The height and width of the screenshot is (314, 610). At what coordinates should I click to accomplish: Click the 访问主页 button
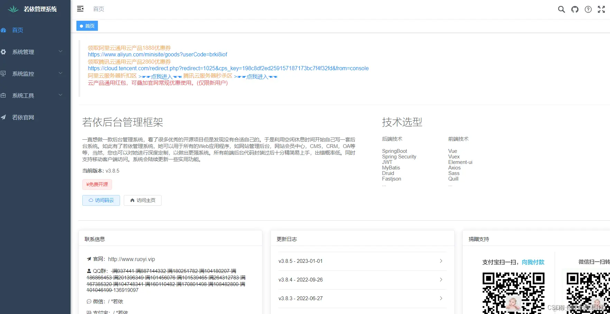pos(142,200)
